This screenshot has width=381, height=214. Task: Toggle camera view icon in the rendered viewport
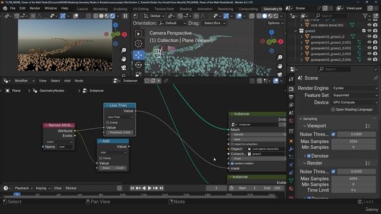[x=124, y=68]
